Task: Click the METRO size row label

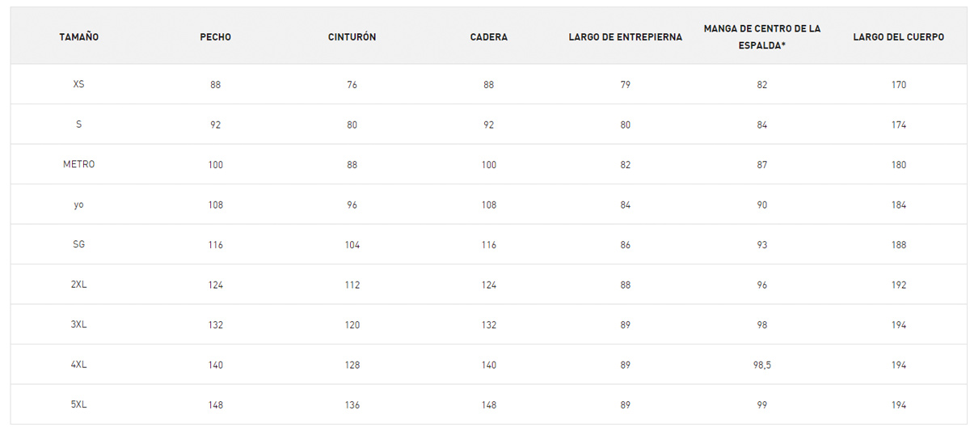Action: (78, 164)
